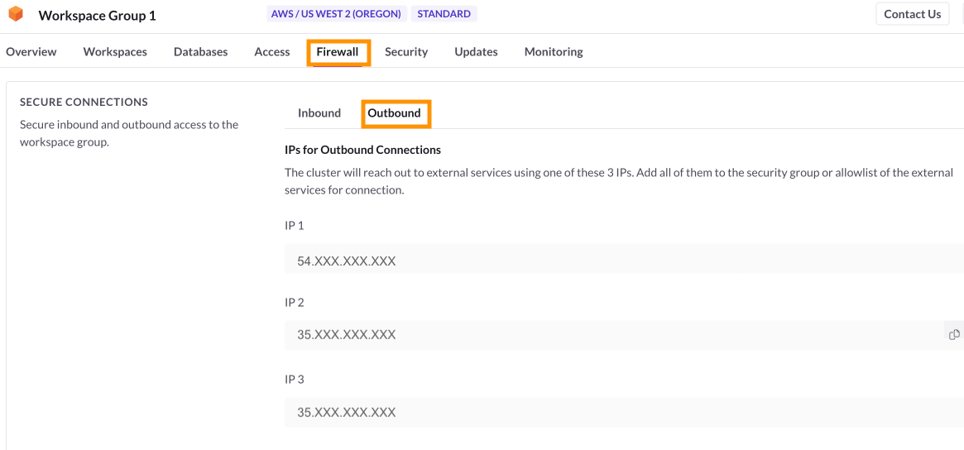The height and width of the screenshot is (450, 964).
Task: Switch to the Workspaces tab
Action: 115,51
